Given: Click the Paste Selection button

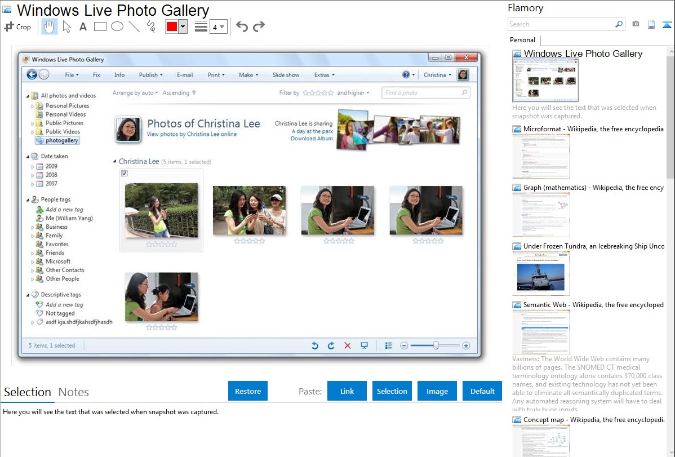Looking at the screenshot, I should click(392, 391).
